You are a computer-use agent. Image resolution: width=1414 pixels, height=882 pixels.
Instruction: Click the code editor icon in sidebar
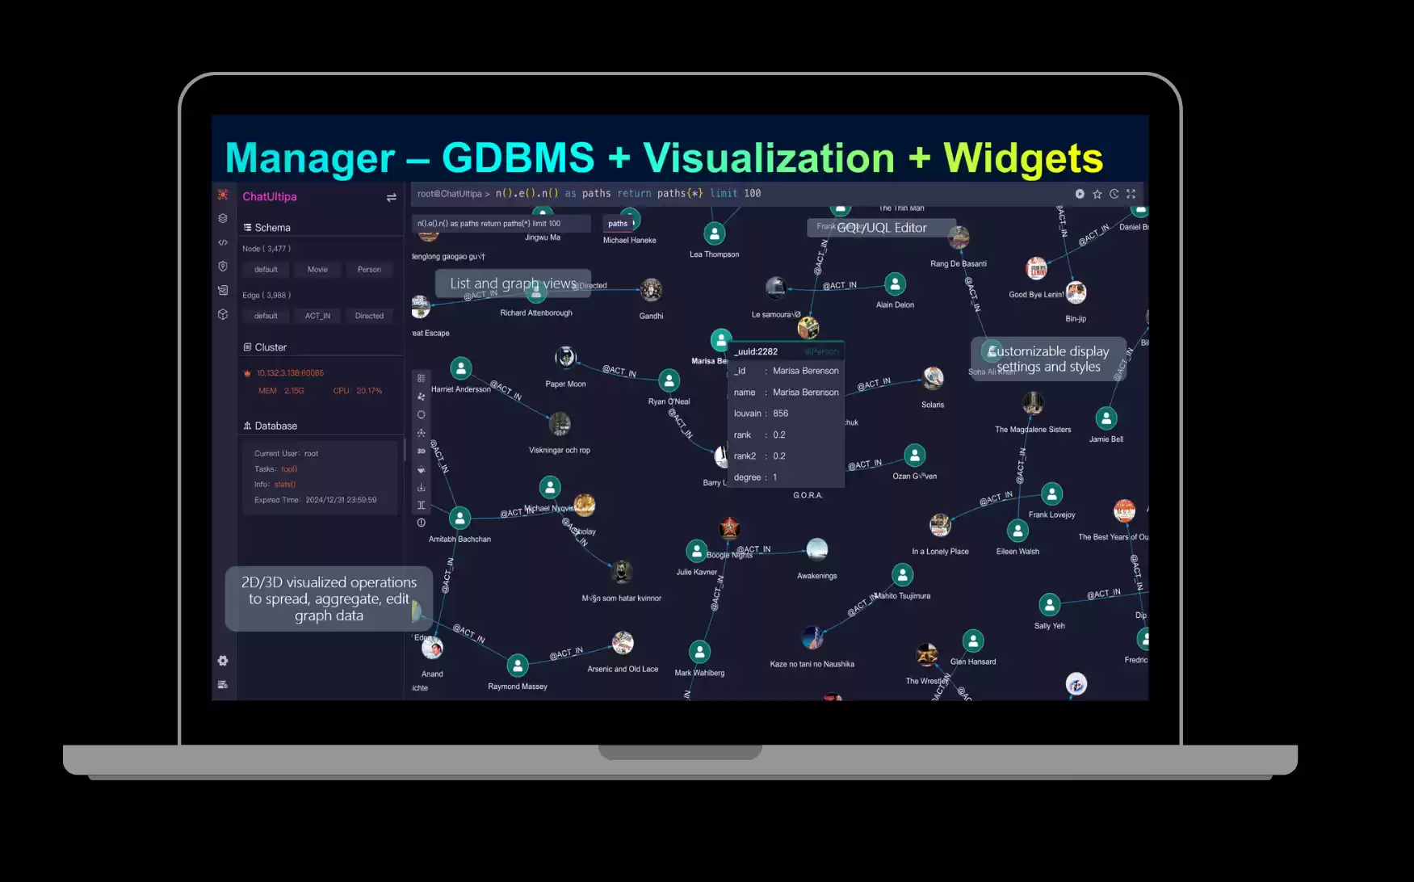[x=223, y=242]
